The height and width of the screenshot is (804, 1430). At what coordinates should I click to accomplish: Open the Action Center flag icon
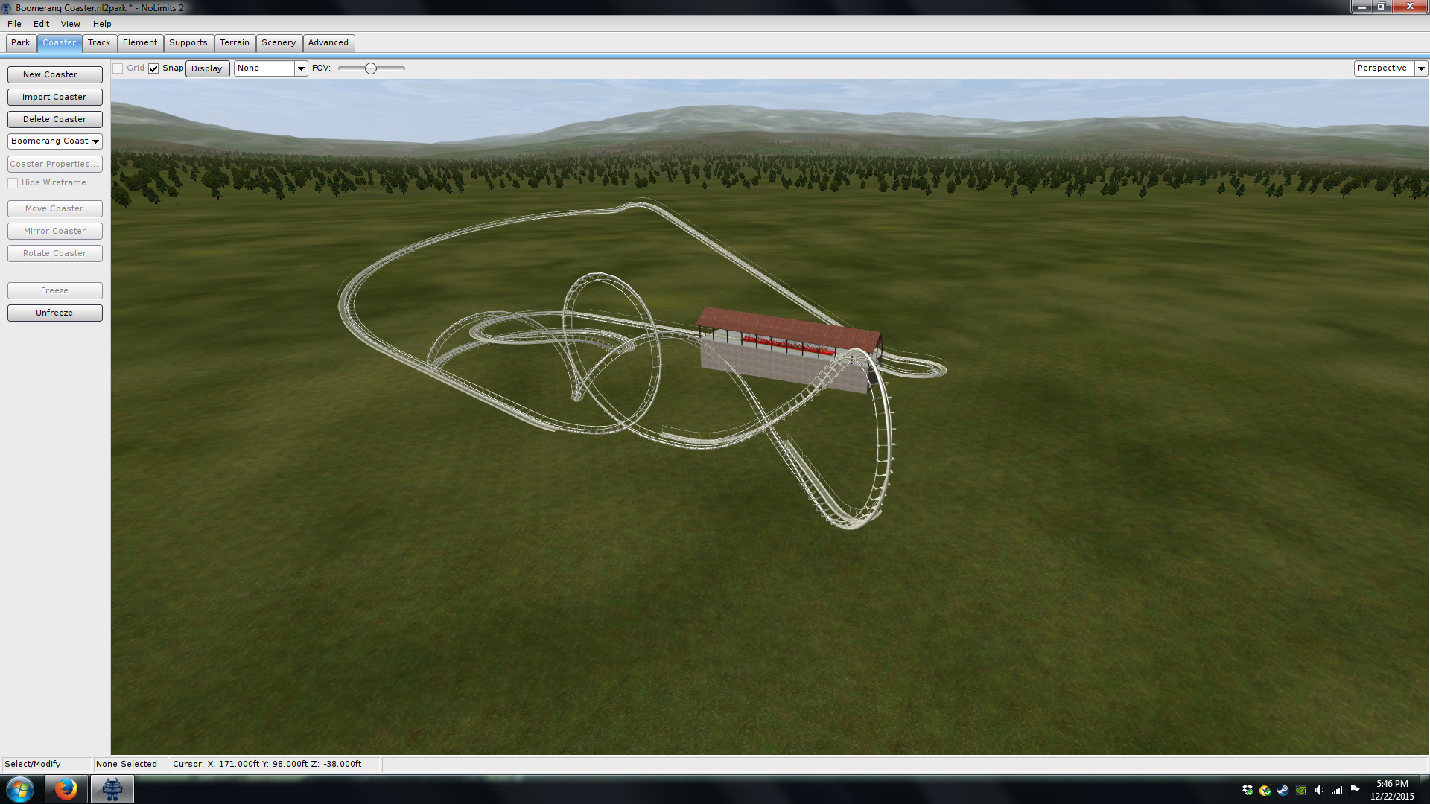point(1355,790)
